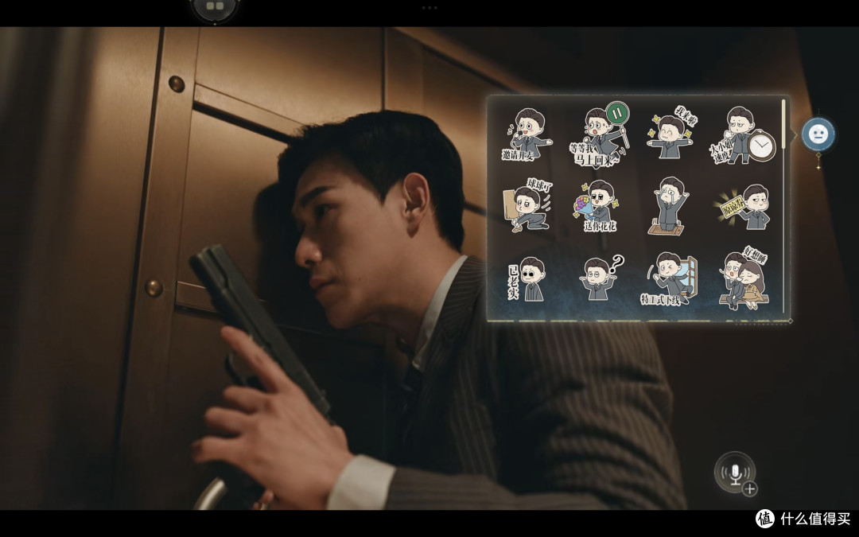The width and height of the screenshot is (859, 537).
Task: Send the '等等我马上回来' pause sign sticker
Action: click(600, 134)
